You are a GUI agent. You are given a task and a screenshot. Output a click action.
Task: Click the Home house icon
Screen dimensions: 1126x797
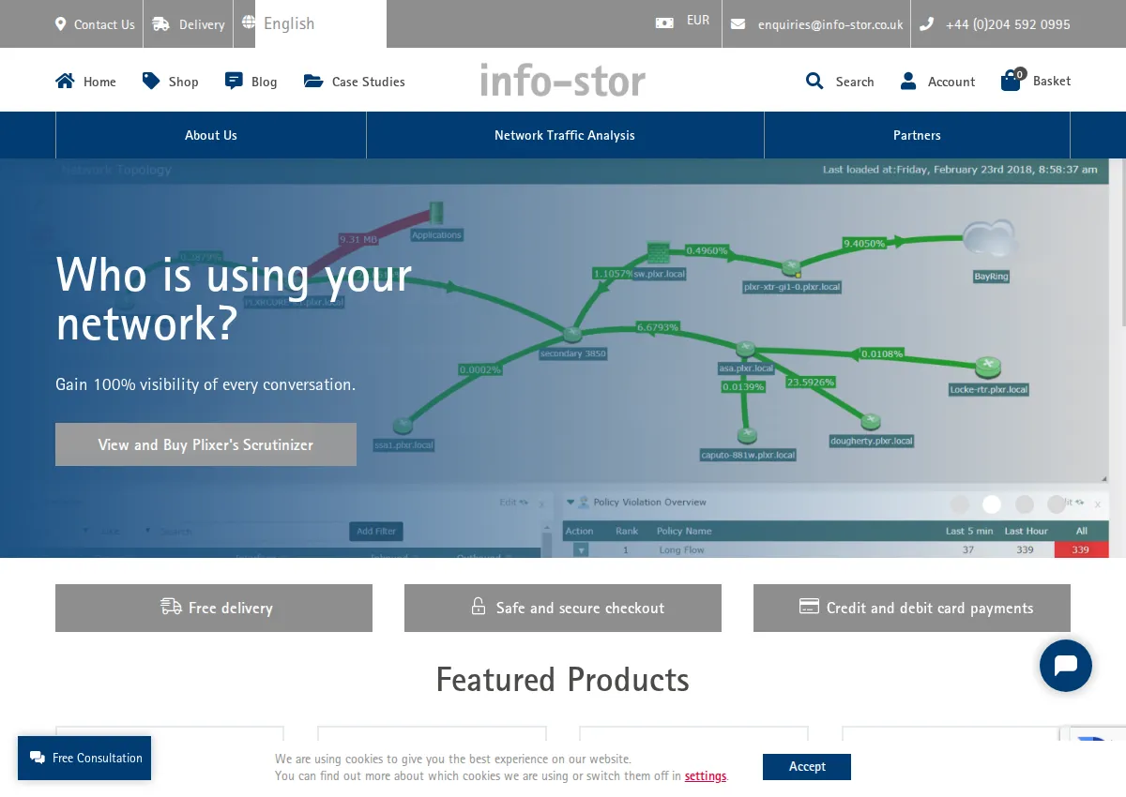65,81
